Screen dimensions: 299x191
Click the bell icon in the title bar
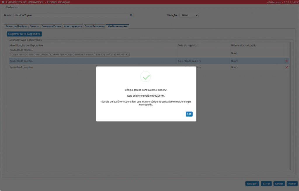coord(3,2)
